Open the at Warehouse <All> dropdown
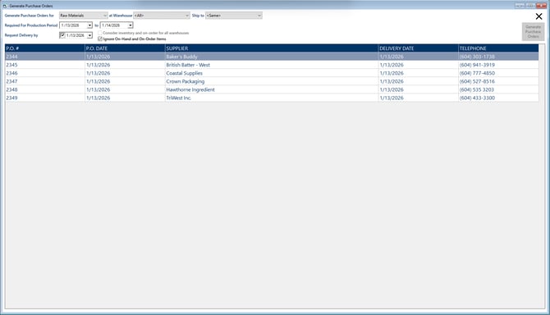 point(162,16)
